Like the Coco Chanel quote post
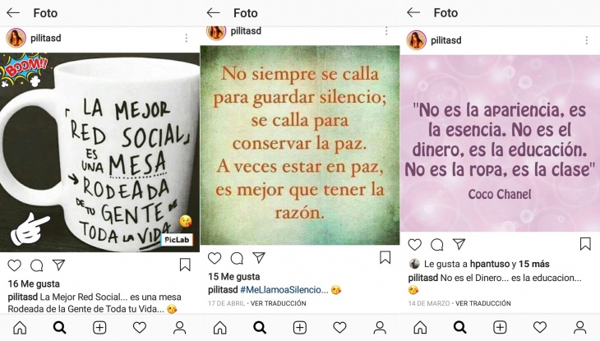This screenshot has width=600, height=341. pos(414,244)
